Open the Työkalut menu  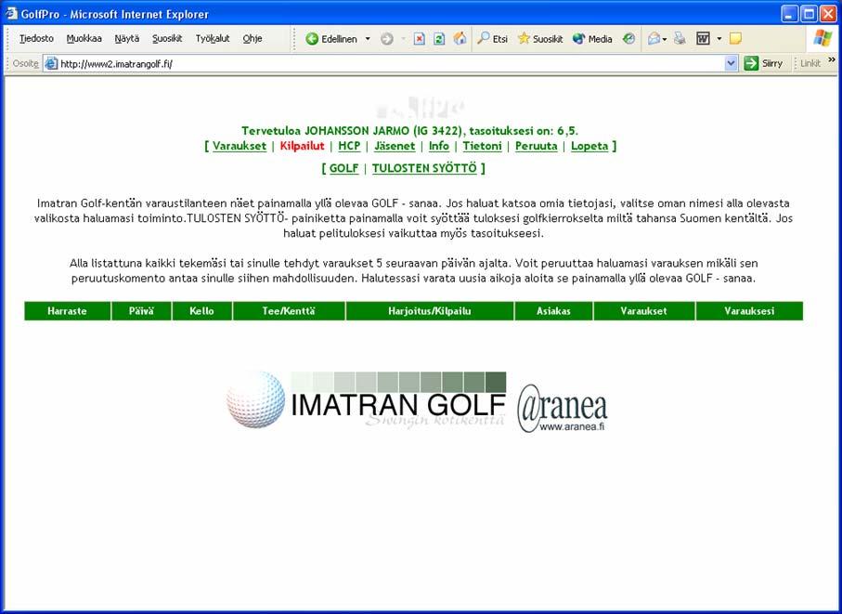213,39
